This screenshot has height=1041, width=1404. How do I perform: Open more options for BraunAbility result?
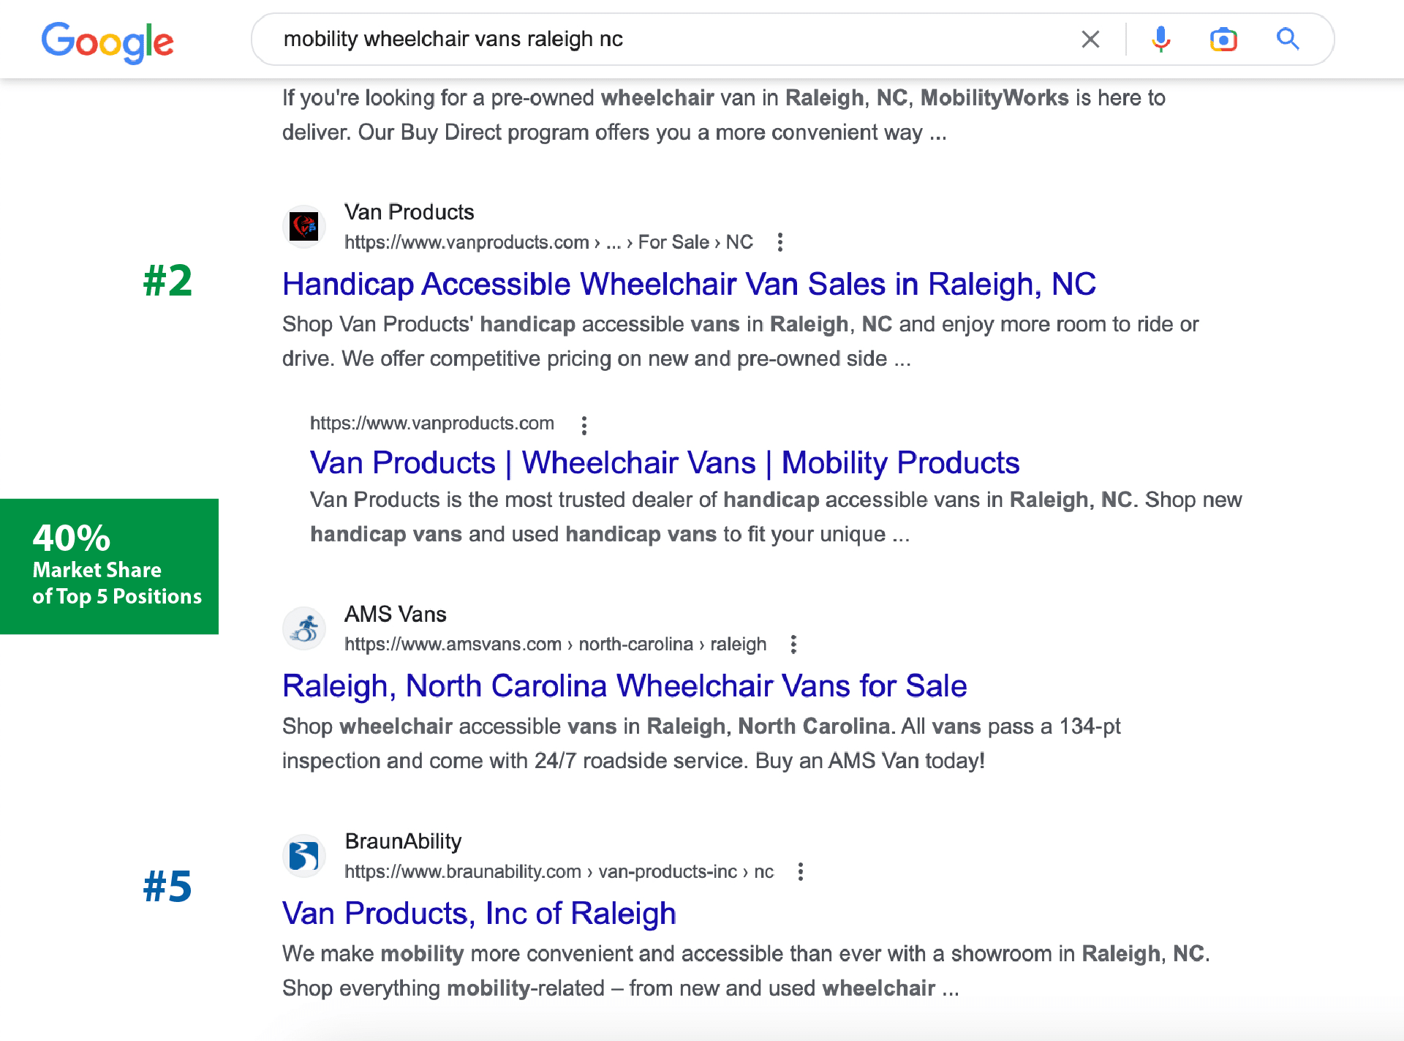click(x=801, y=872)
